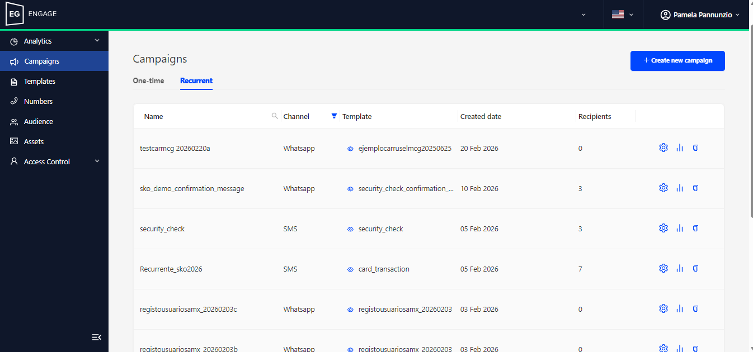Open the language flag dropdown

click(623, 15)
